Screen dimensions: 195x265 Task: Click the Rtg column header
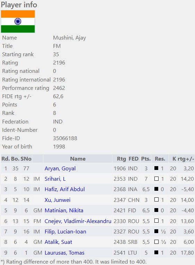(x=121, y=159)
